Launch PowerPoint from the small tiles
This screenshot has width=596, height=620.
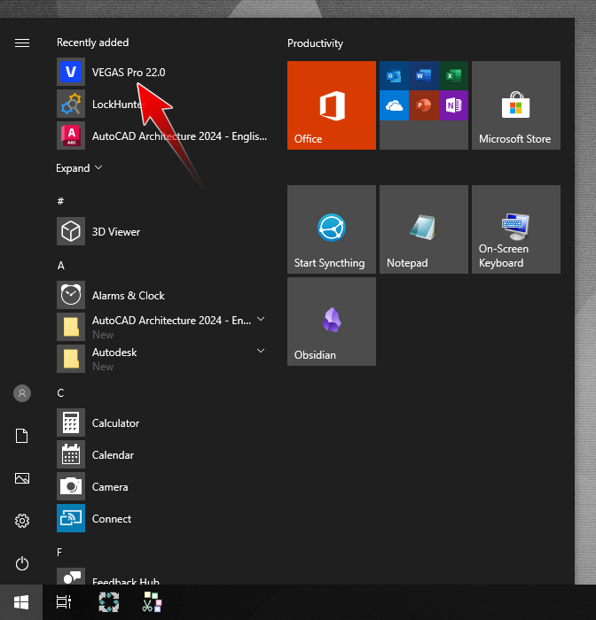(x=423, y=106)
